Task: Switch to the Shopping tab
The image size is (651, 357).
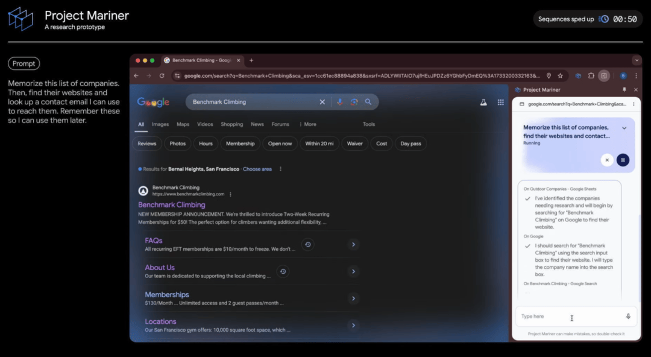Action: [x=231, y=124]
